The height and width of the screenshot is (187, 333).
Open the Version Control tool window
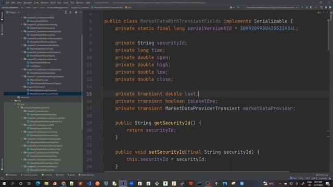(x=29, y=175)
